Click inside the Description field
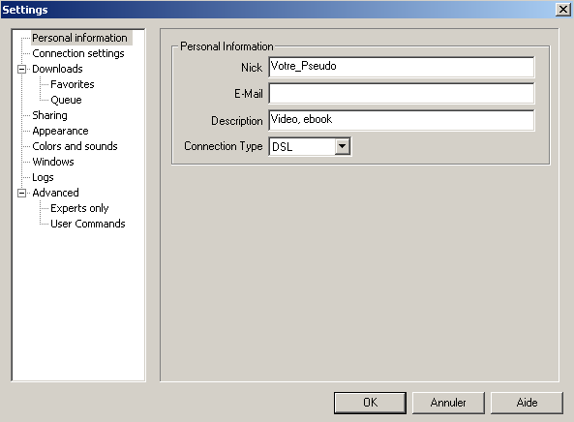 coord(401,120)
